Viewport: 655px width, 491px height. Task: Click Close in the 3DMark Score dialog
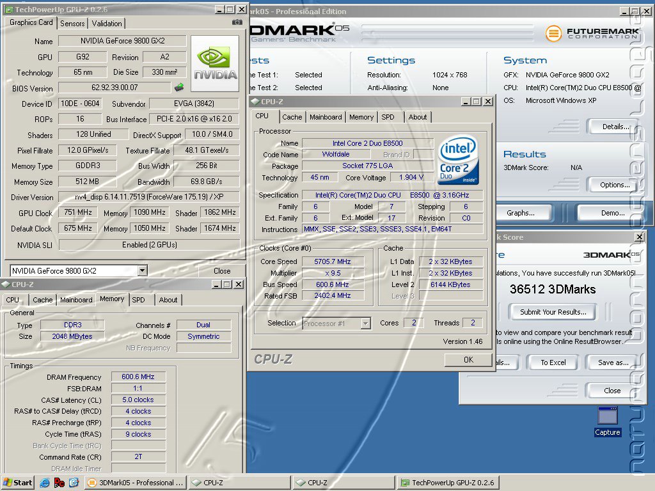612,391
